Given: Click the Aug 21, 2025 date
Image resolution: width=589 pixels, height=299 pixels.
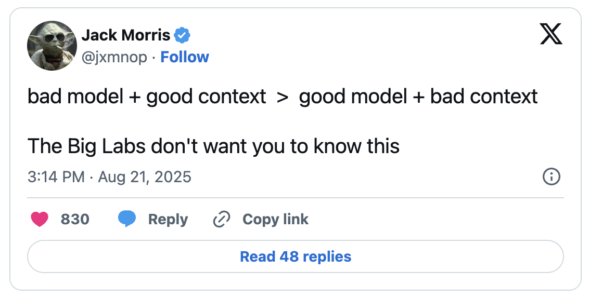Looking at the screenshot, I should (145, 177).
